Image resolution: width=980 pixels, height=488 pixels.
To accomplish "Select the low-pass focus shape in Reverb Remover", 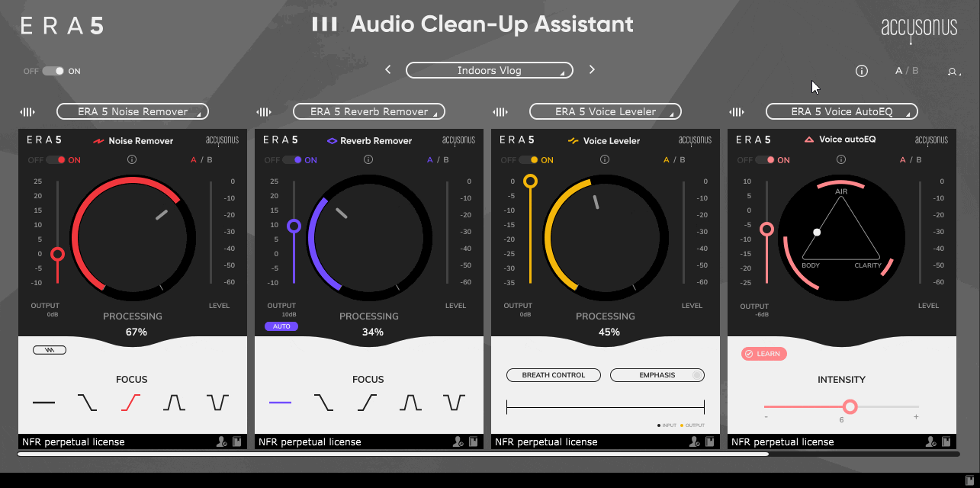I will [323, 402].
